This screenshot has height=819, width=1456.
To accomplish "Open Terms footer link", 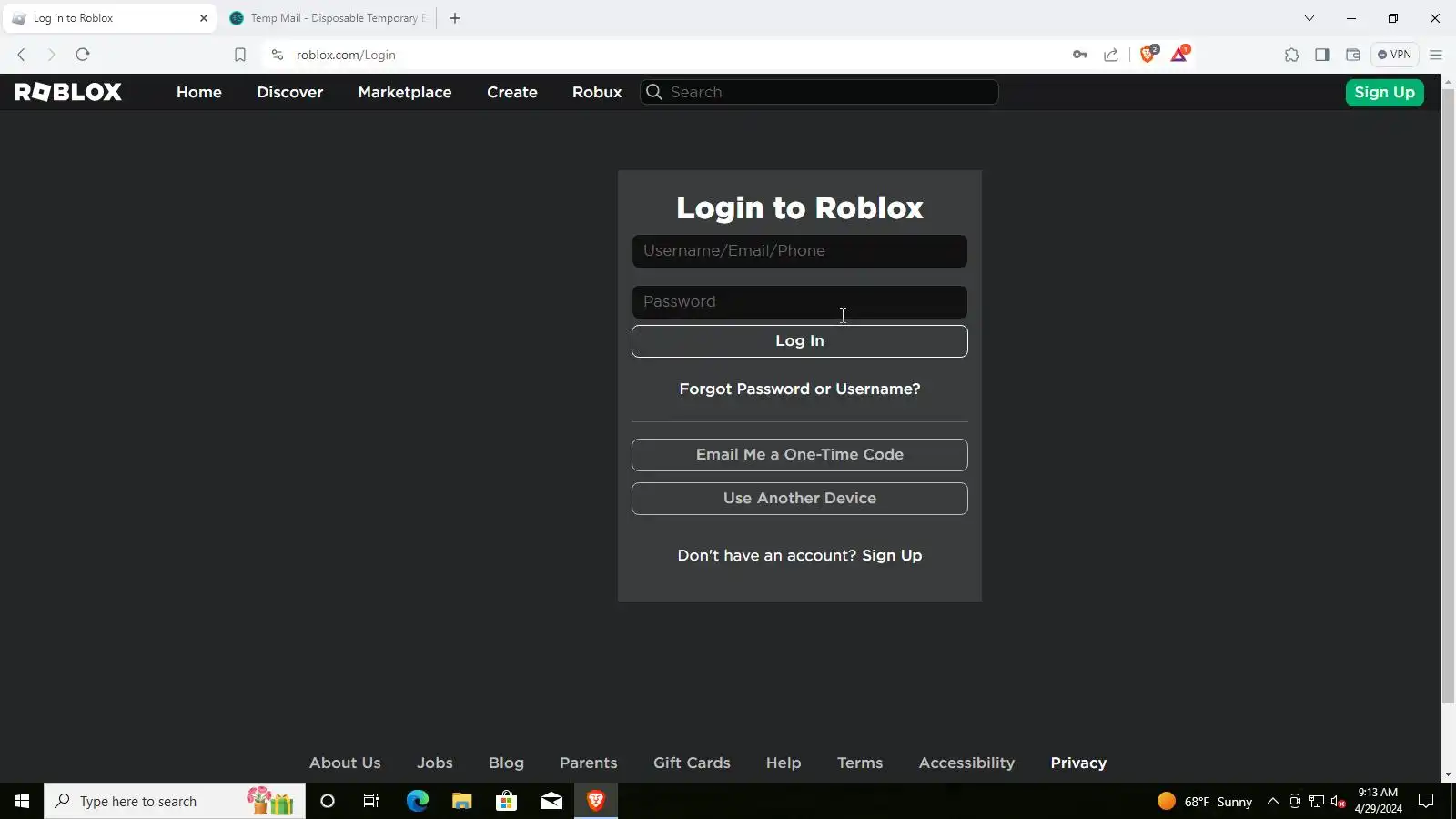I will pos(860,763).
